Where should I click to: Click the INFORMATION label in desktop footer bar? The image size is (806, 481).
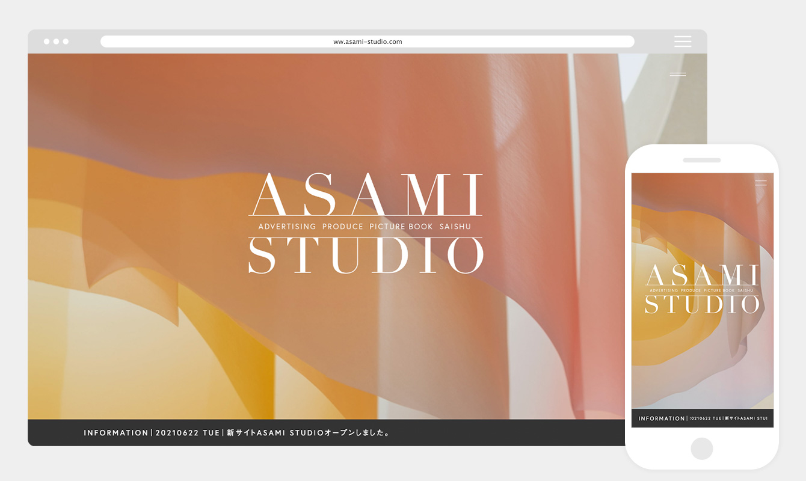[x=116, y=433]
